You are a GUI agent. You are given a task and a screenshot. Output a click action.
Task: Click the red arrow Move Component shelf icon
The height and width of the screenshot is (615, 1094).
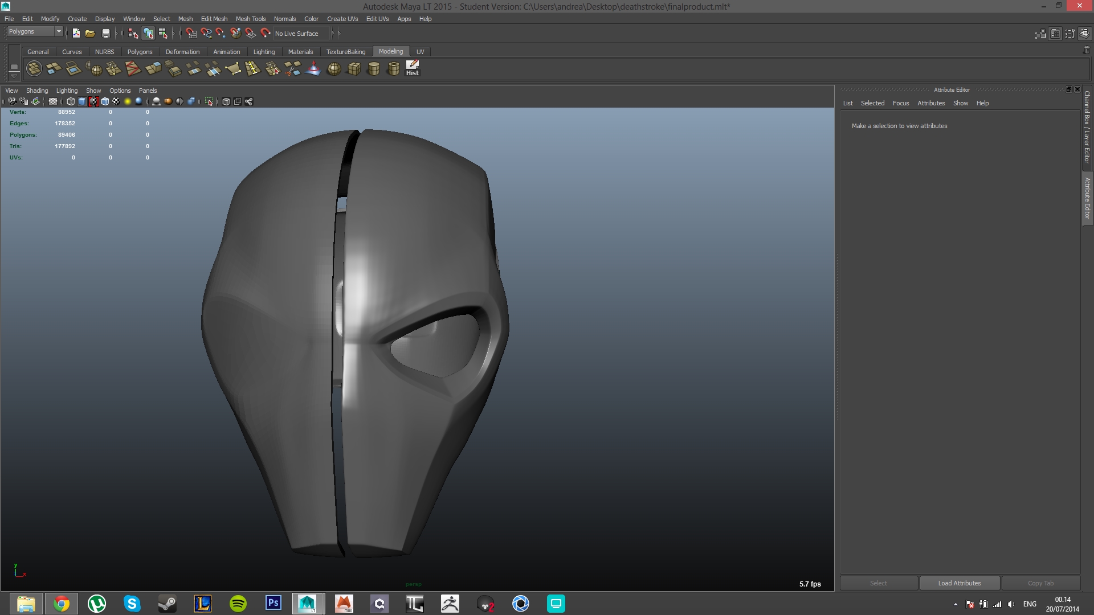pyautogui.click(x=313, y=69)
